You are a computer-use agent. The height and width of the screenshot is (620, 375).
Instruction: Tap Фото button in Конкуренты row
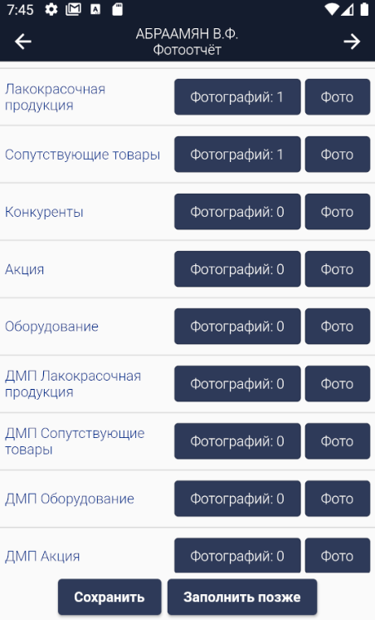point(338,212)
